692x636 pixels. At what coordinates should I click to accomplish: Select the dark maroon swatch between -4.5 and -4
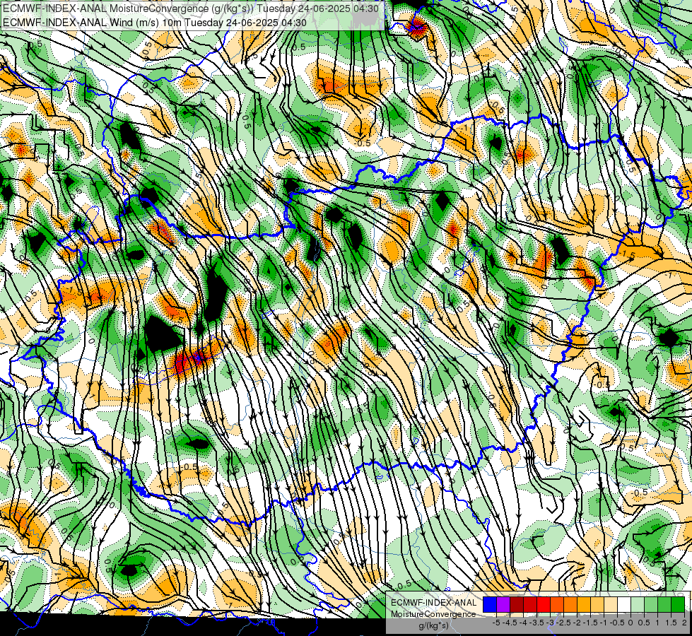517,605
